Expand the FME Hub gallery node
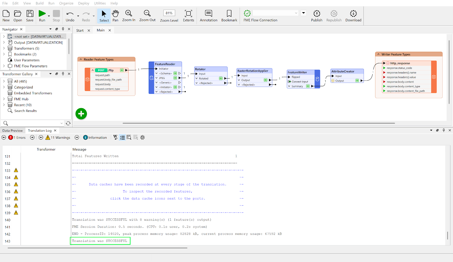 [4, 99]
